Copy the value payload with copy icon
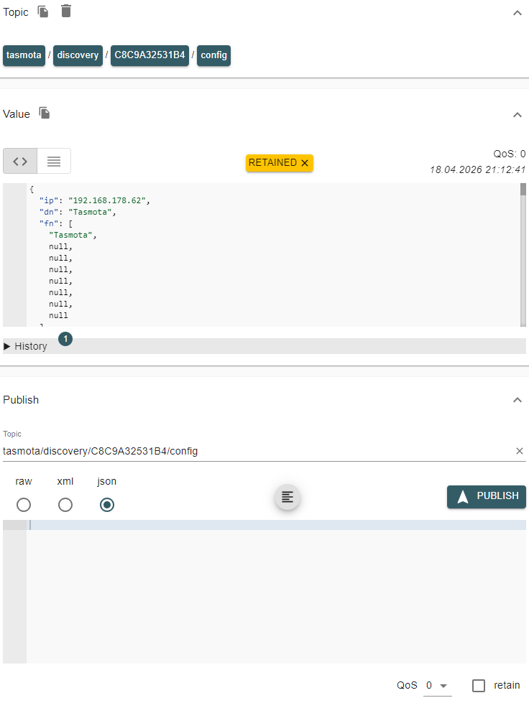Screen dimensions: 529x703 44,113
